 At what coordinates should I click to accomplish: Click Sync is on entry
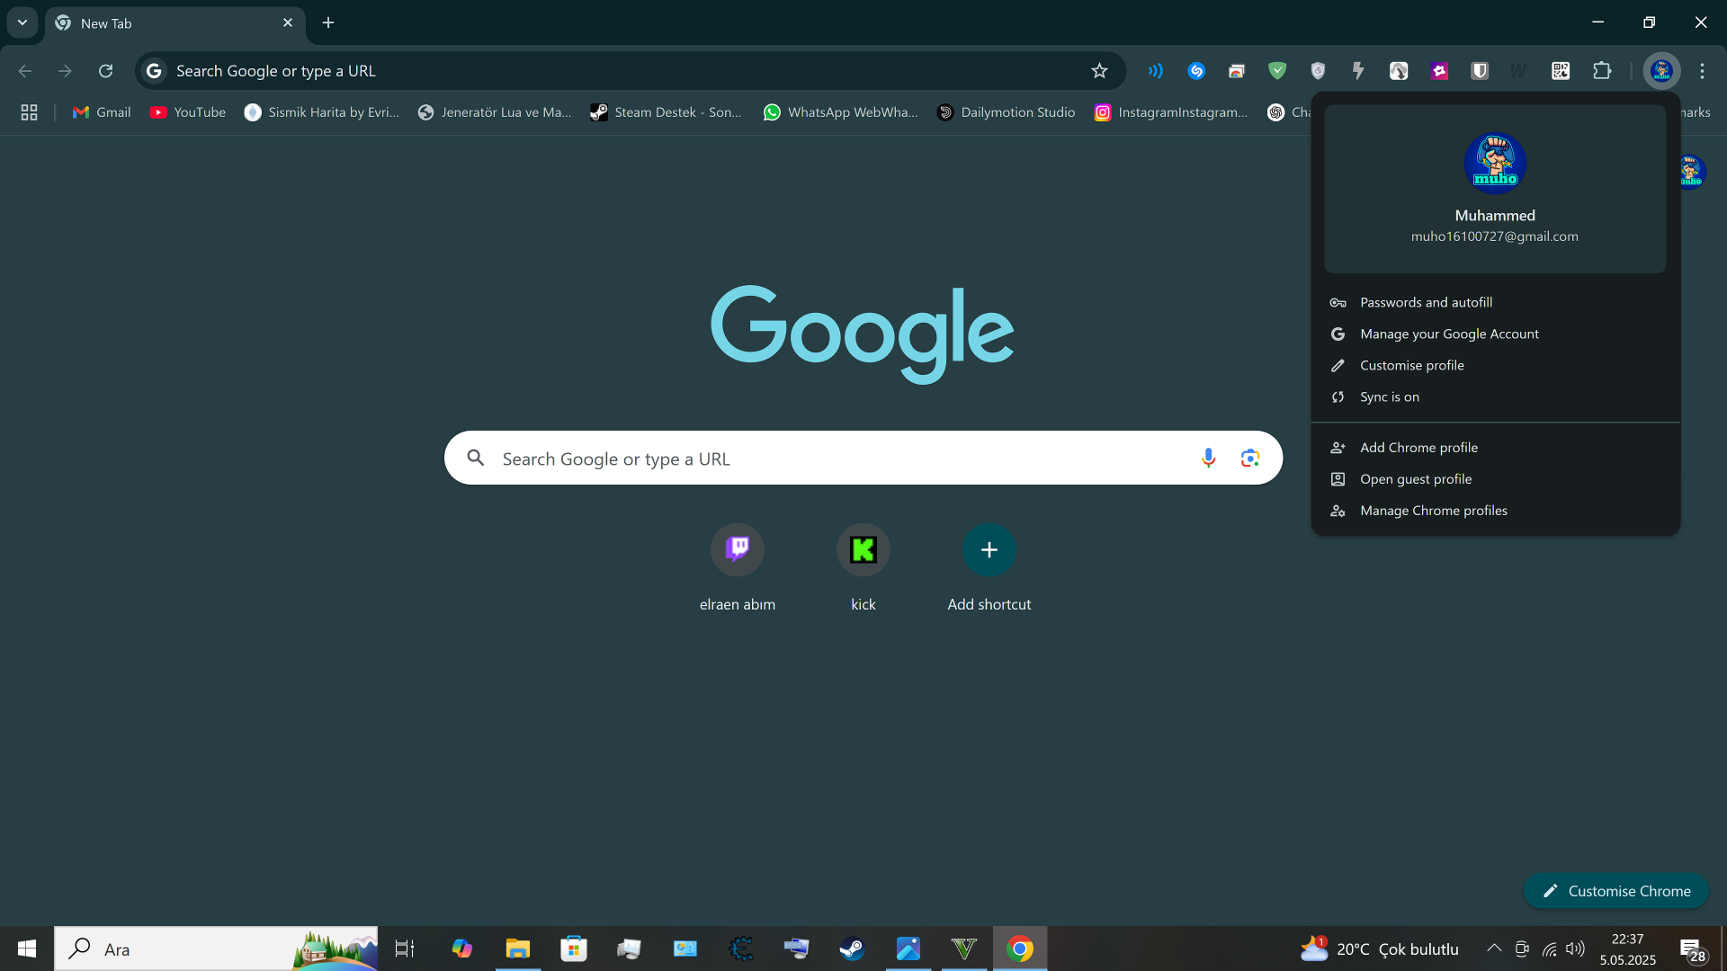[1389, 397]
